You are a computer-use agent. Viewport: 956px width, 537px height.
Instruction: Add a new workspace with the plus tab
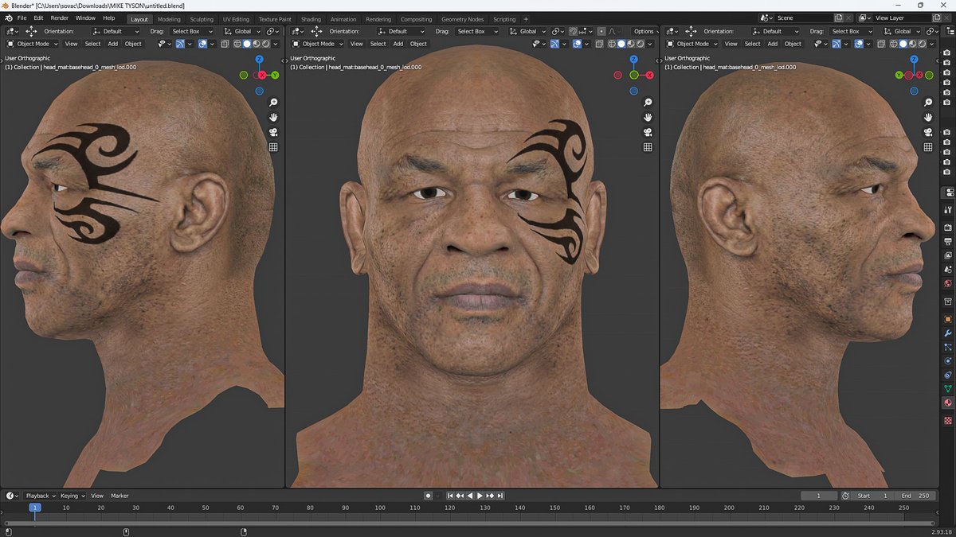tap(526, 19)
